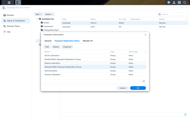Open the Computers folder in the tree

(x=48, y=26)
